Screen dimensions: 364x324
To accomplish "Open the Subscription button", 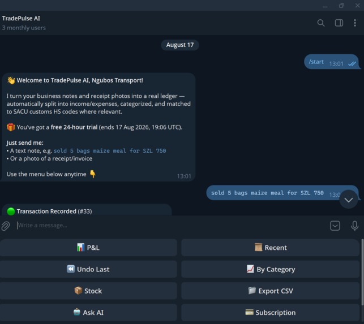I will (x=270, y=312).
